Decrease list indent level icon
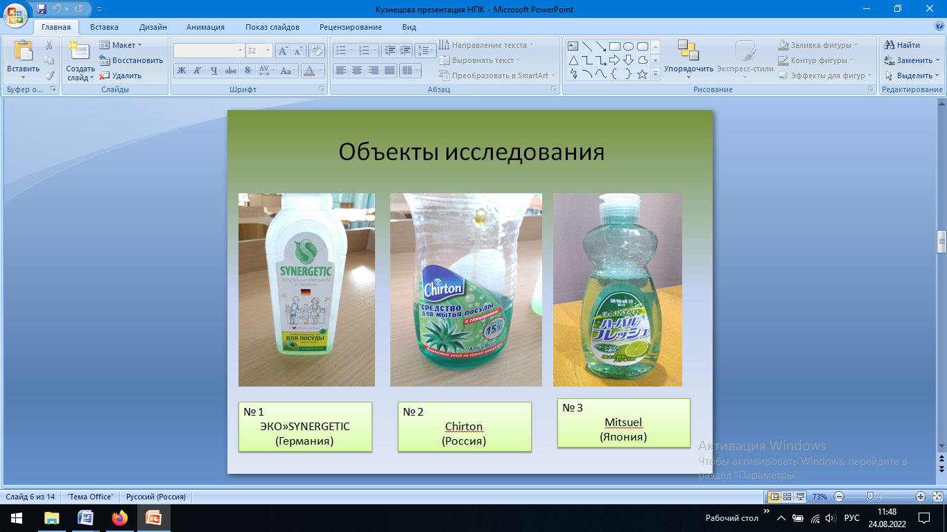Viewport: 947px width, 532px height. point(389,51)
